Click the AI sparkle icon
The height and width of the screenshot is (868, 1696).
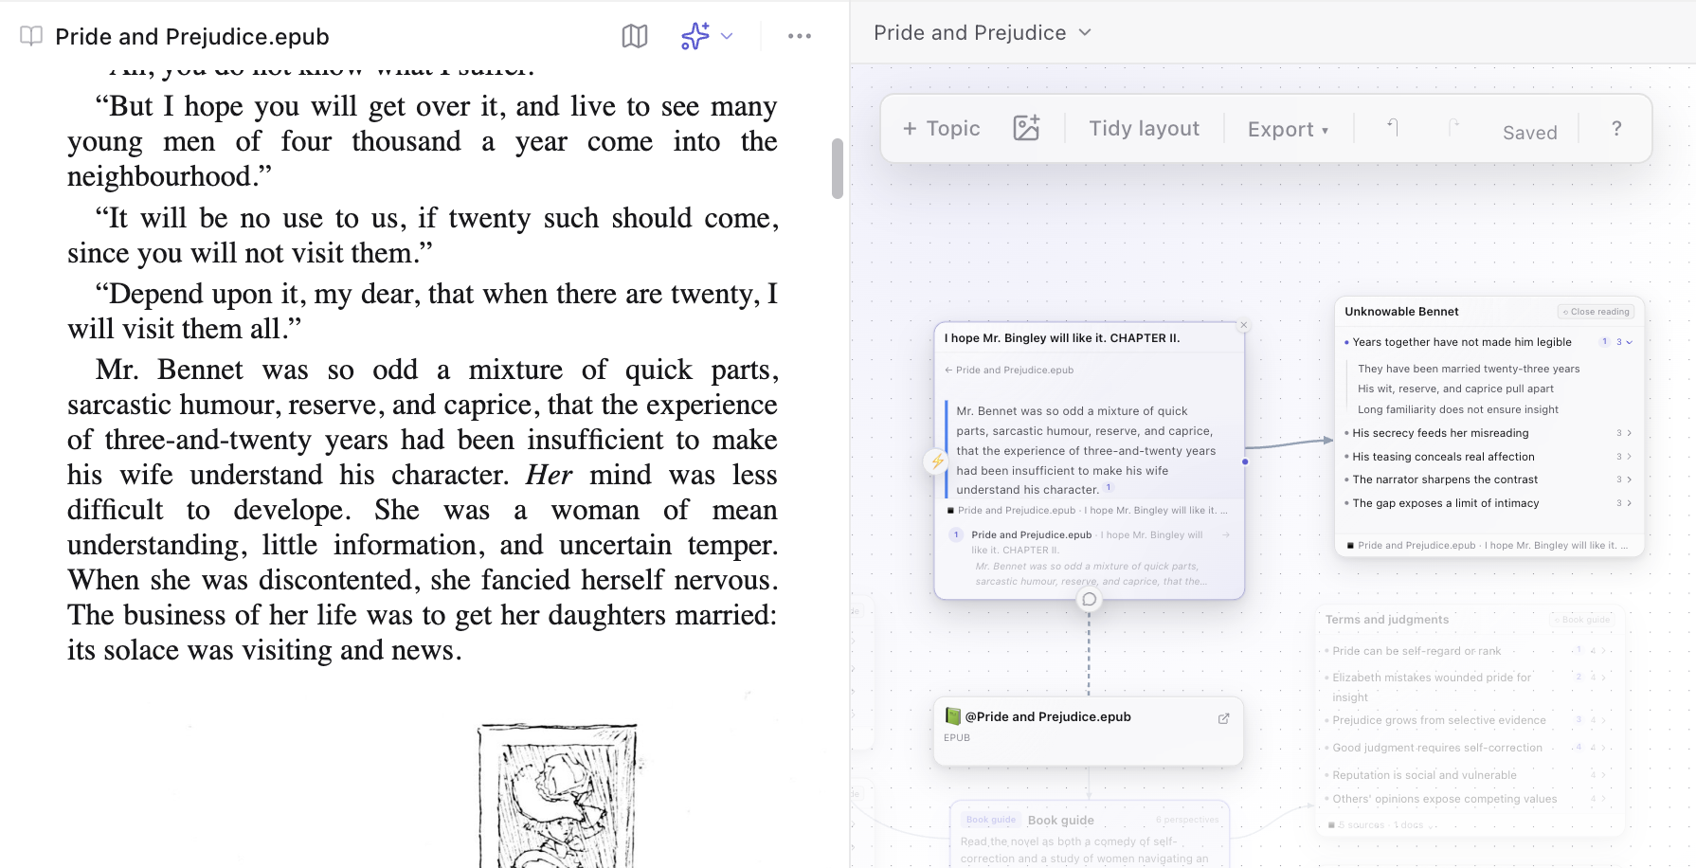(695, 36)
